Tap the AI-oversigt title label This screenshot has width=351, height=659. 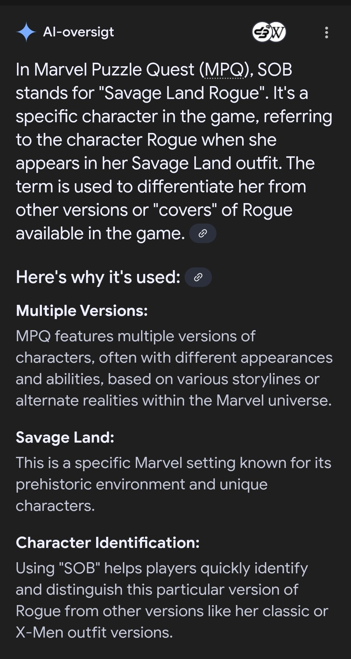point(78,32)
